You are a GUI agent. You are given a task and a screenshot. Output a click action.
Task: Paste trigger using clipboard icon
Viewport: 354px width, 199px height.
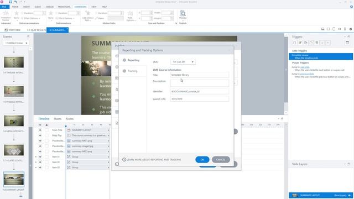(311, 43)
